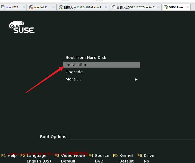The width and height of the screenshot is (195, 163).
Task: Close the 10.0.0.202-docker2 tab
Action: click(158, 7)
